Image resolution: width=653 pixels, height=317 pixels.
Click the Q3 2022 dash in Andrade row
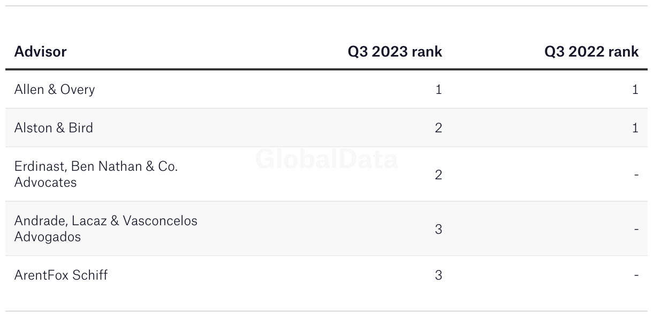[x=636, y=229]
